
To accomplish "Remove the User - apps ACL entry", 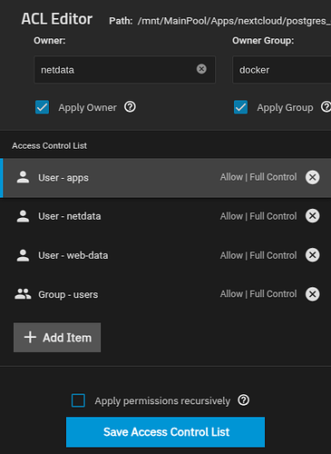I will [x=312, y=177].
